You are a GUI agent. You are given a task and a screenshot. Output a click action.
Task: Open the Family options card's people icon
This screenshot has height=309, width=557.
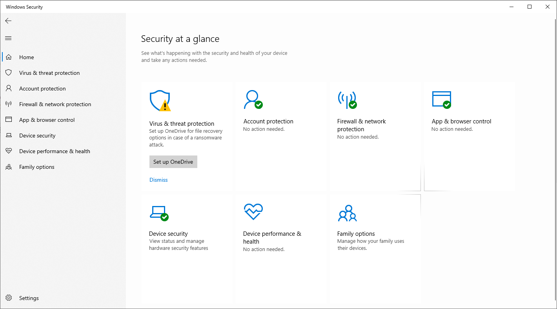[x=347, y=213]
